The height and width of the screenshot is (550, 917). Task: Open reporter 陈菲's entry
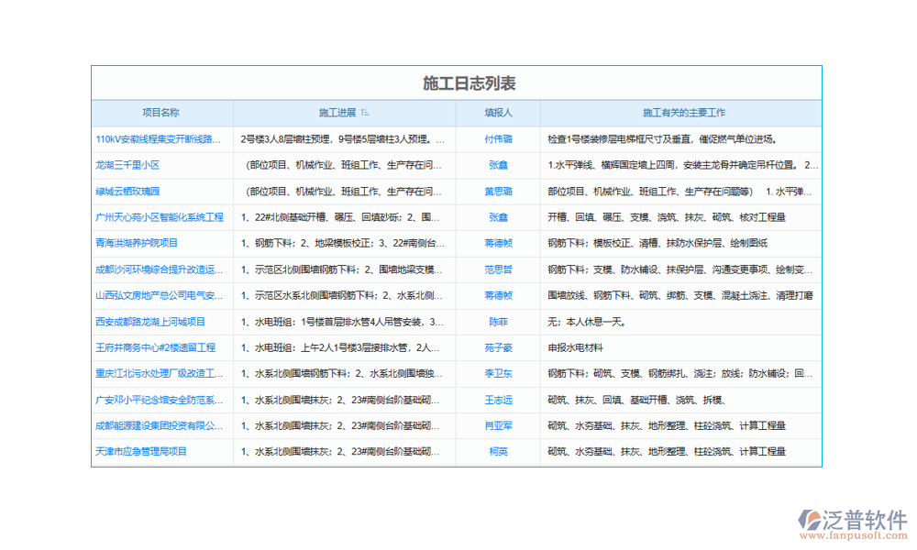coord(498,322)
